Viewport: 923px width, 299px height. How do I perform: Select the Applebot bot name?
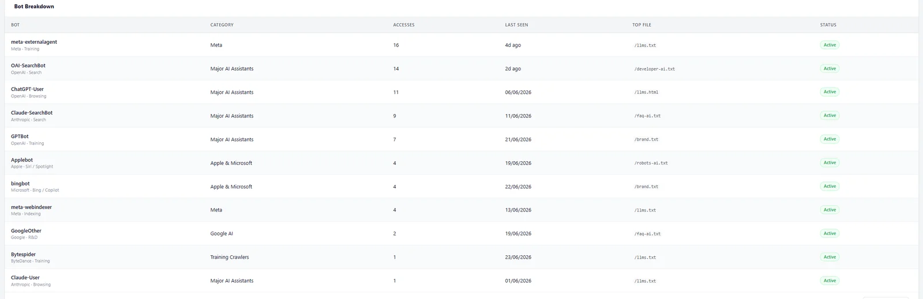click(22, 160)
